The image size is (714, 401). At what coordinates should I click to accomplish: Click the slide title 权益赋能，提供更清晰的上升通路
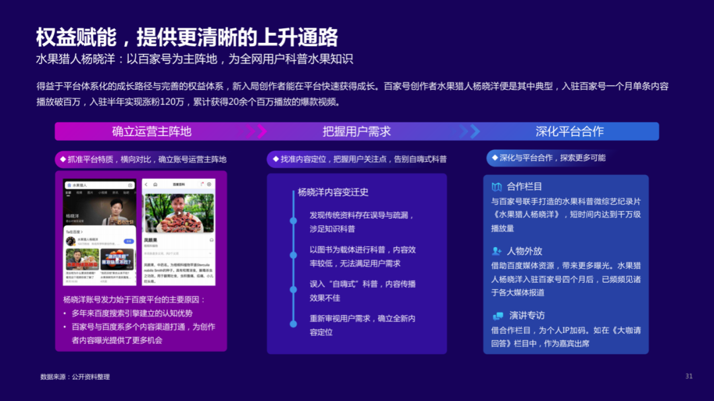[187, 37]
